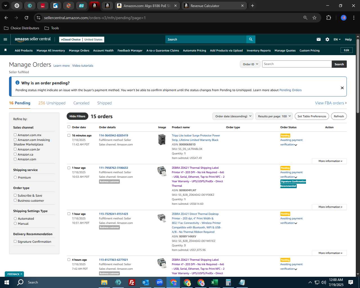
Task: Tick the Subscribe & Save checkbox
Action: point(15,195)
